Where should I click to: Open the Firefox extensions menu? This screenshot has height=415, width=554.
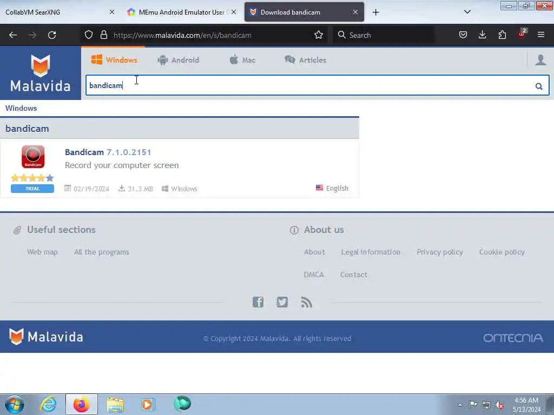pyautogui.click(x=502, y=35)
